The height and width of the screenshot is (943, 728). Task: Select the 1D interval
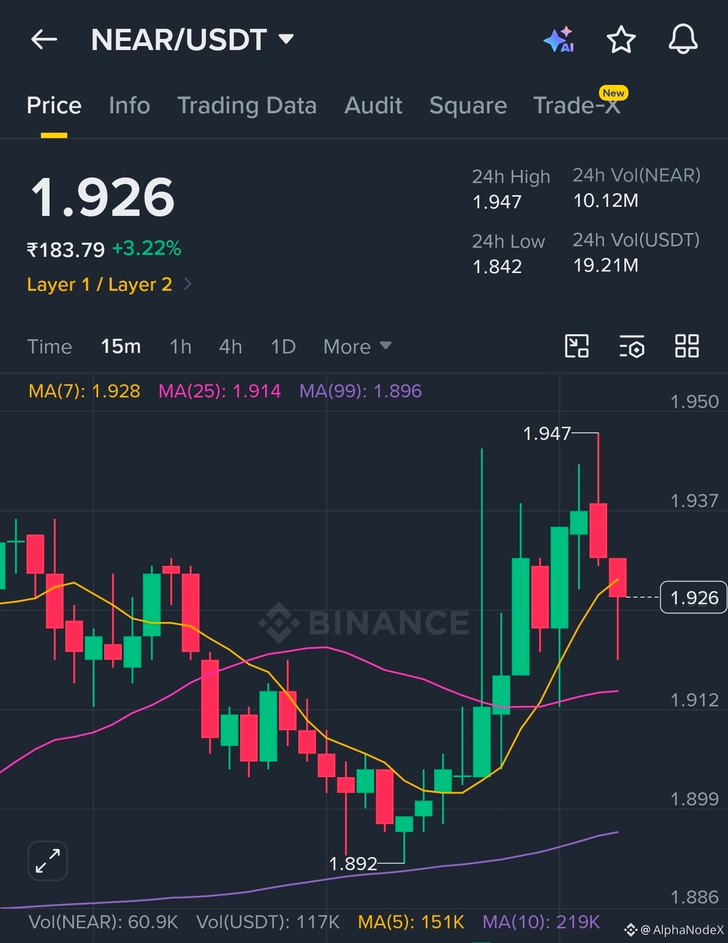tap(283, 347)
